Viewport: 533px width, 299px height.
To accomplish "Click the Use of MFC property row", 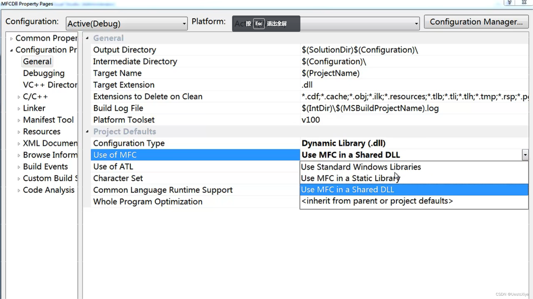I will pyautogui.click(x=195, y=154).
